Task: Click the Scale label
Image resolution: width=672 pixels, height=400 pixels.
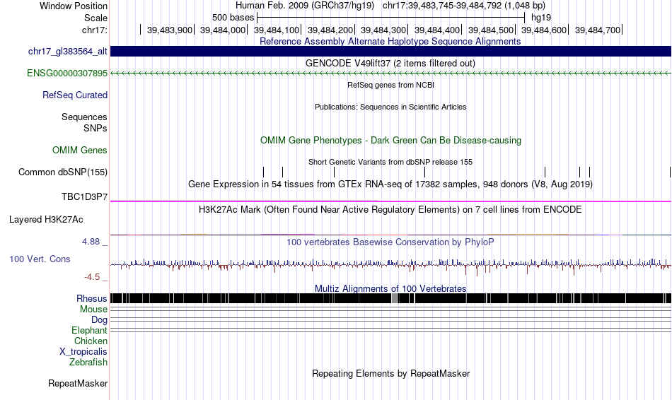Action: tap(96, 18)
